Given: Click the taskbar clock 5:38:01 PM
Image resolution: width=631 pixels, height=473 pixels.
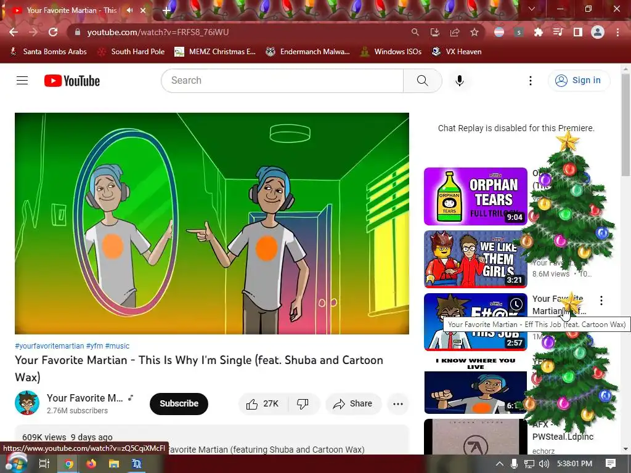Looking at the screenshot, I should click(574, 464).
